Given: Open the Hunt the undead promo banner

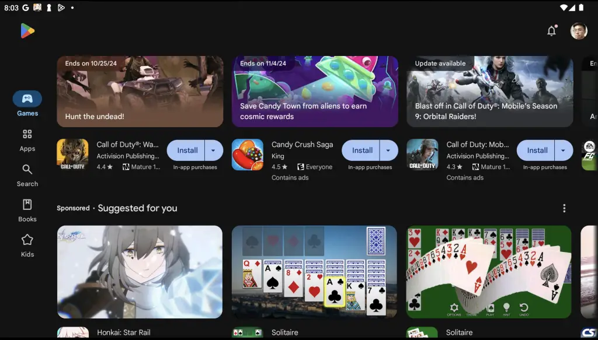Looking at the screenshot, I should coord(140,92).
